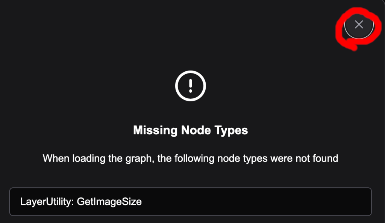
Task: Click the LayerUtility prefix text
Action: (x=47, y=202)
